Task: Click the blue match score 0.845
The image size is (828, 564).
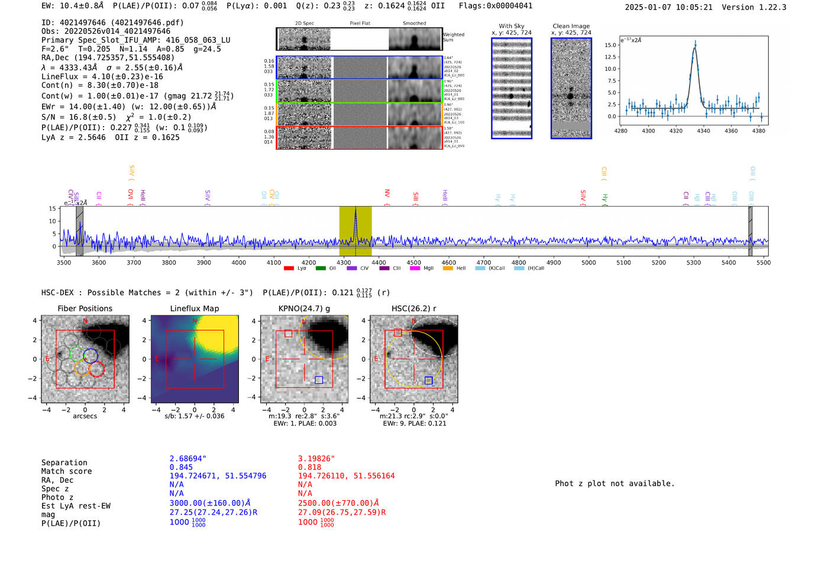Action: pyautogui.click(x=181, y=467)
